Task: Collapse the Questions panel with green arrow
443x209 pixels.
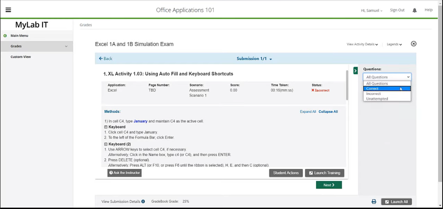Action: click(355, 70)
